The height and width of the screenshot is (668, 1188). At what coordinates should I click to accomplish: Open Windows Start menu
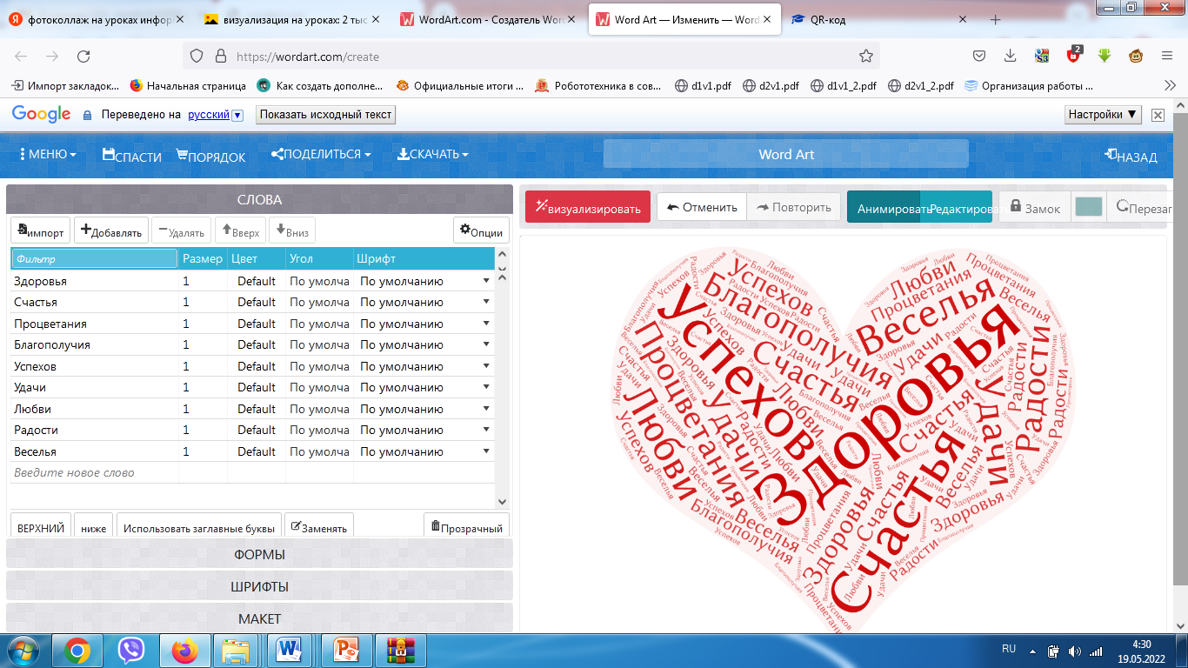pos(23,651)
